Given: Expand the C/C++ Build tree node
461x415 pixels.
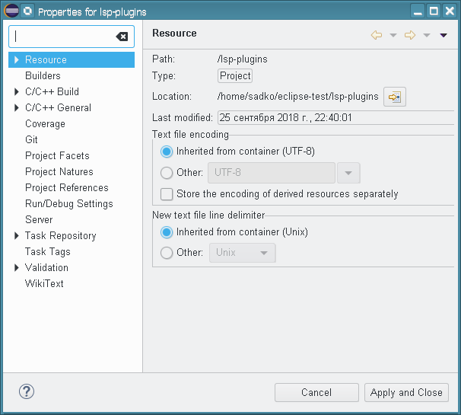Looking at the screenshot, I should coord(17,92).
